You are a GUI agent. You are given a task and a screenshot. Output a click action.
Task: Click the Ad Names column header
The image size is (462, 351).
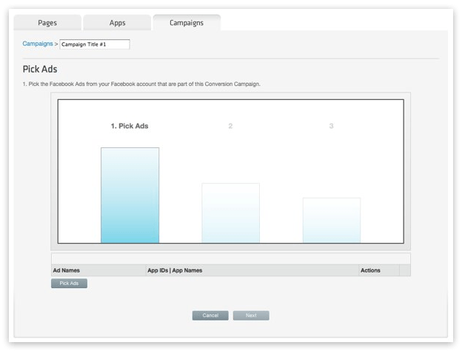point(98,270)
